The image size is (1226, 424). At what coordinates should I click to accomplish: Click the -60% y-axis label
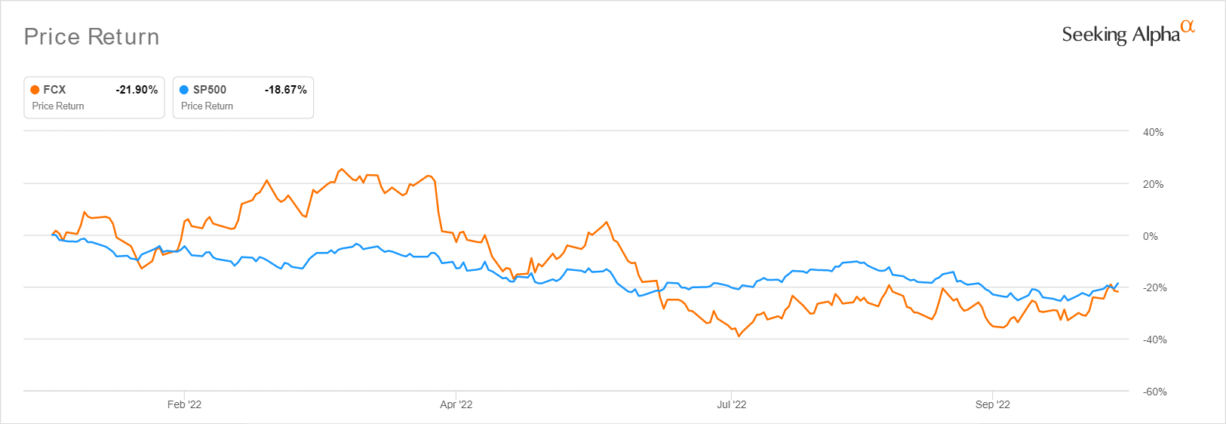[1153, 392]
